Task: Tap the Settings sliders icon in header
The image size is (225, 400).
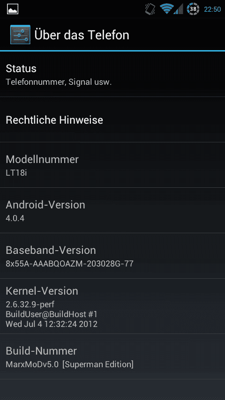Action: click(x=21, y=35)
